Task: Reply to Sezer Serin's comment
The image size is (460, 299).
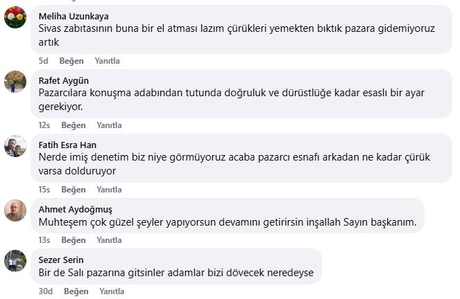Action: [x=112, y=291]
